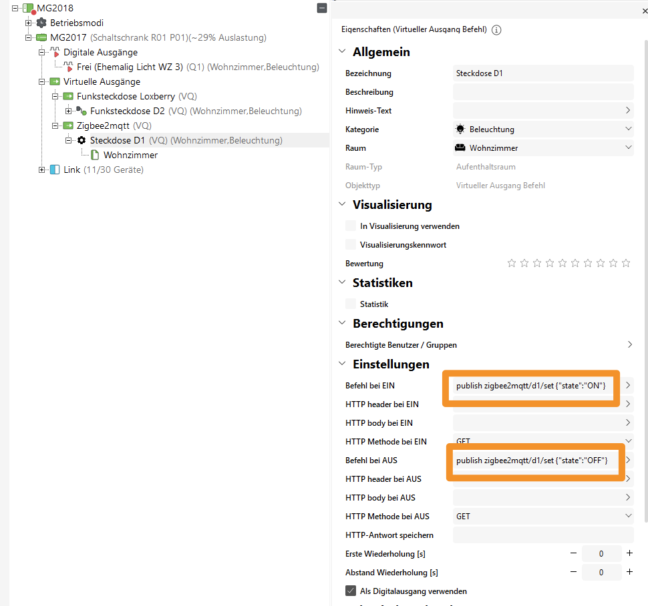Click the Bezeichnung field with Steckdose D1
The image size is (648, 606).
(542, 73)
